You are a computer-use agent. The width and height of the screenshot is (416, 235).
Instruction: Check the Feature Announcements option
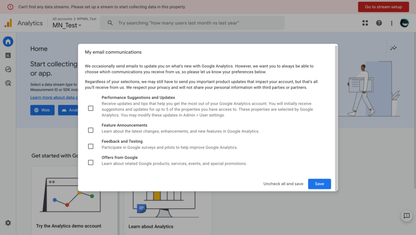click(91, 130)
